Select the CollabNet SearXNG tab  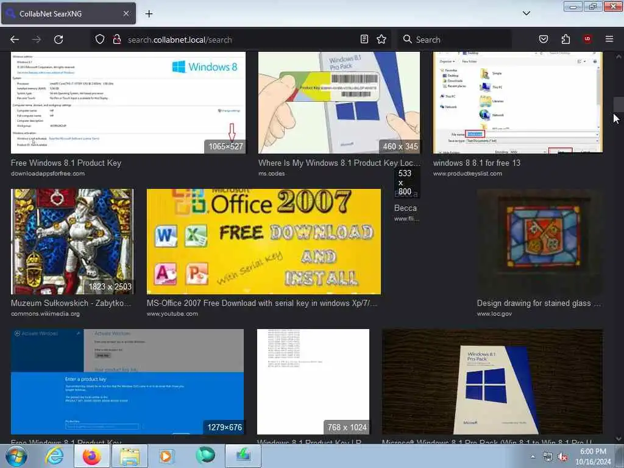click(68, 13)
